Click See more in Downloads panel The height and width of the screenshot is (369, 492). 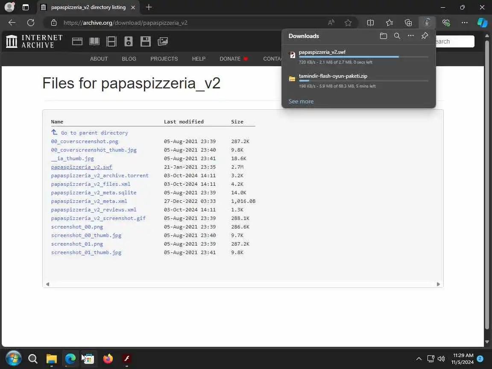pos(301,101)
